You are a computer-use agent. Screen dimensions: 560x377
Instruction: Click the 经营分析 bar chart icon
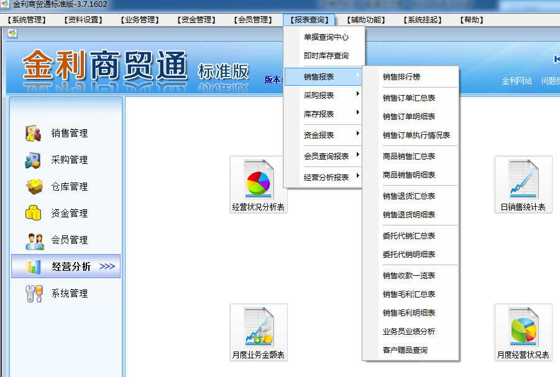tap(34, 266)
